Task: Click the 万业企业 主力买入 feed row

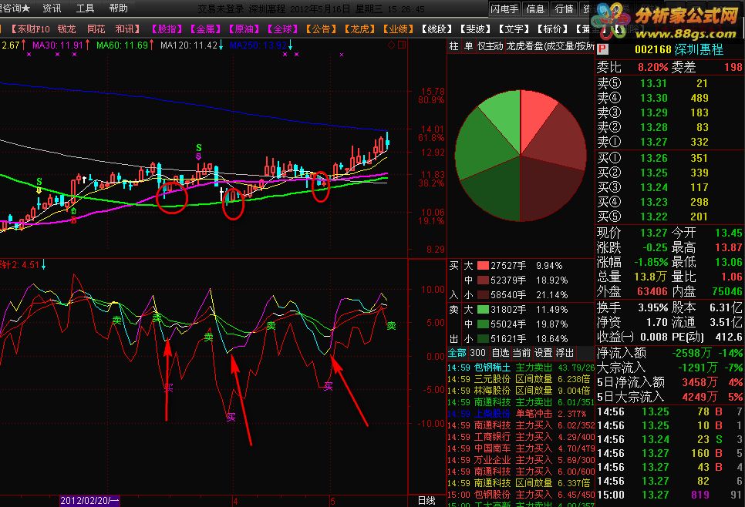Action: pyautogui.click(x=521, y=460)
